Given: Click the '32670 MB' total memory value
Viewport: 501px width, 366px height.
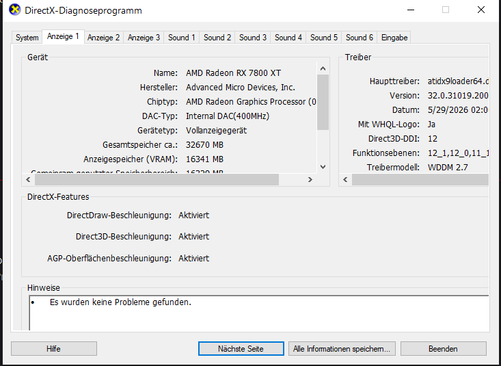Looking at the screenshot, I should point(204,145).
